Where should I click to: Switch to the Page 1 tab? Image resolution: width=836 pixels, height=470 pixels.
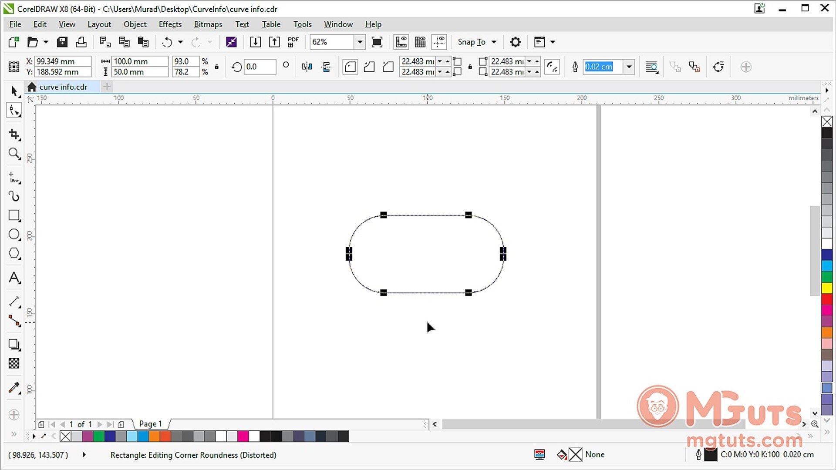coord(150,423)
